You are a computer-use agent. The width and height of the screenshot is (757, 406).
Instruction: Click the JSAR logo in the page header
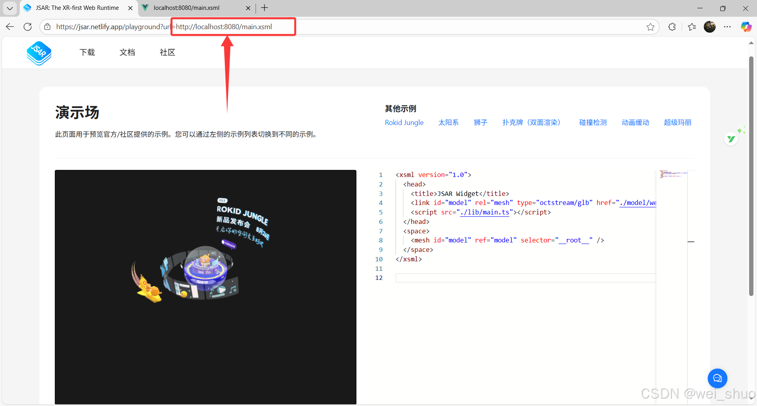(x=39, y=53)
